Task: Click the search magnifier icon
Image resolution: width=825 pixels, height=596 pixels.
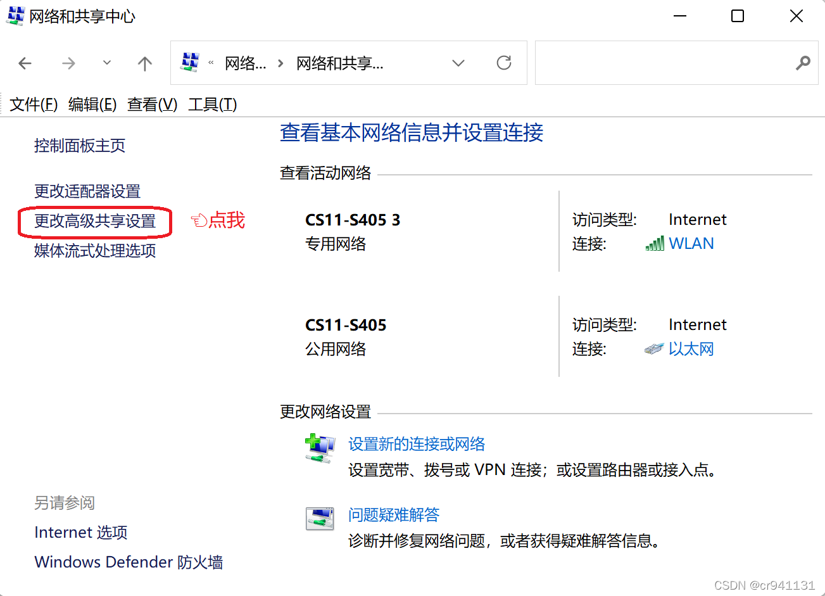Action: coord(803,63)
